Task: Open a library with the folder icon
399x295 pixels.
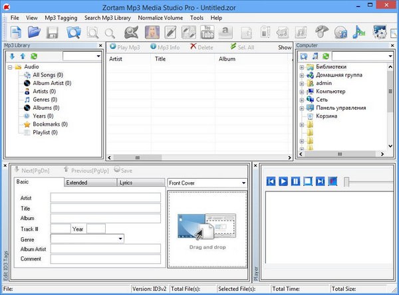Action: (34, 31)
